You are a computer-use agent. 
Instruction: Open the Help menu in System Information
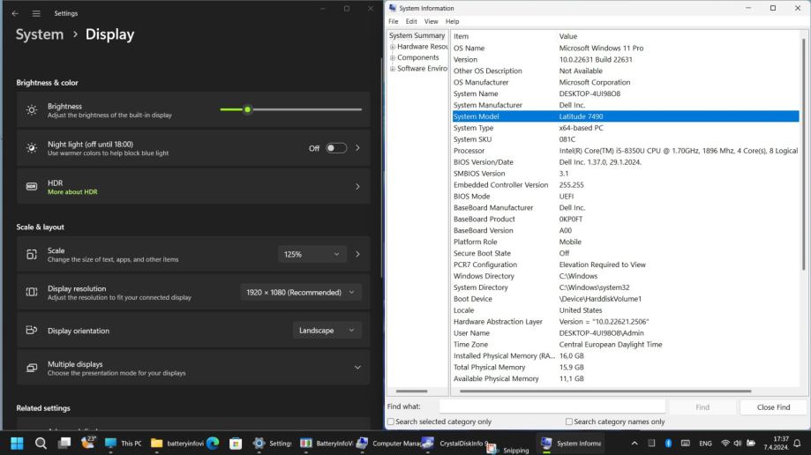pyautogui.click(x=452, y=22)
